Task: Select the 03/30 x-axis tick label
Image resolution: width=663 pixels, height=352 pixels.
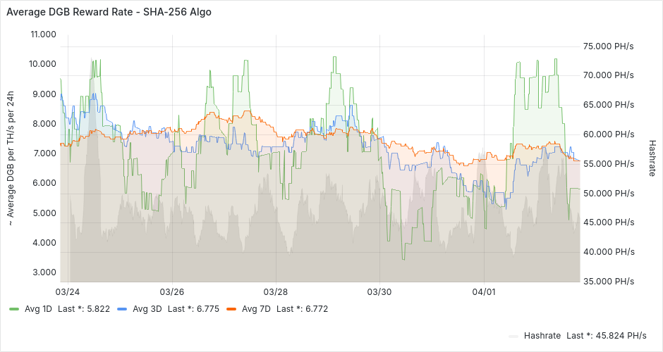Action: pos(379,291)
